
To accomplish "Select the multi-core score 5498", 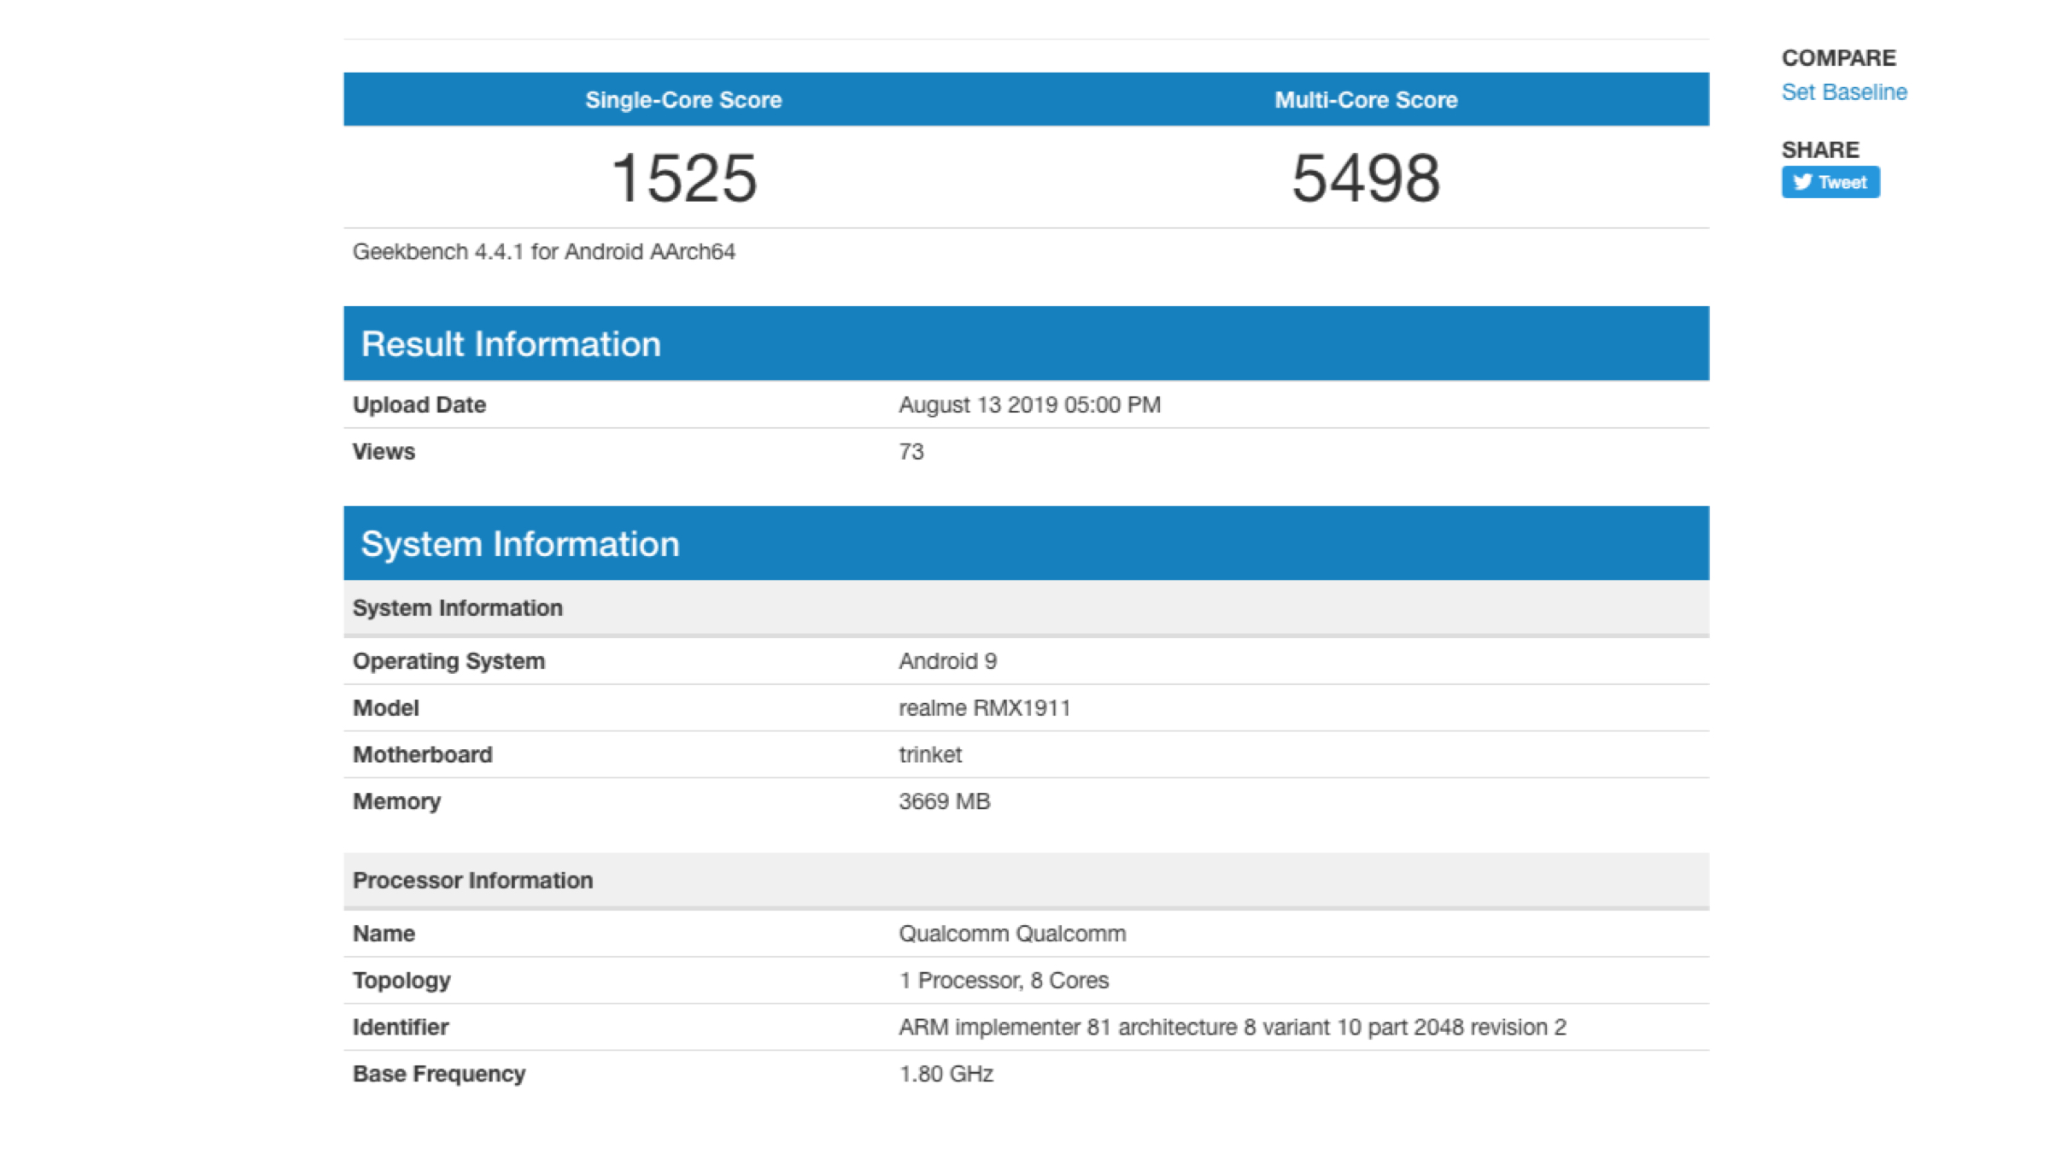I will click(1365, 178).
